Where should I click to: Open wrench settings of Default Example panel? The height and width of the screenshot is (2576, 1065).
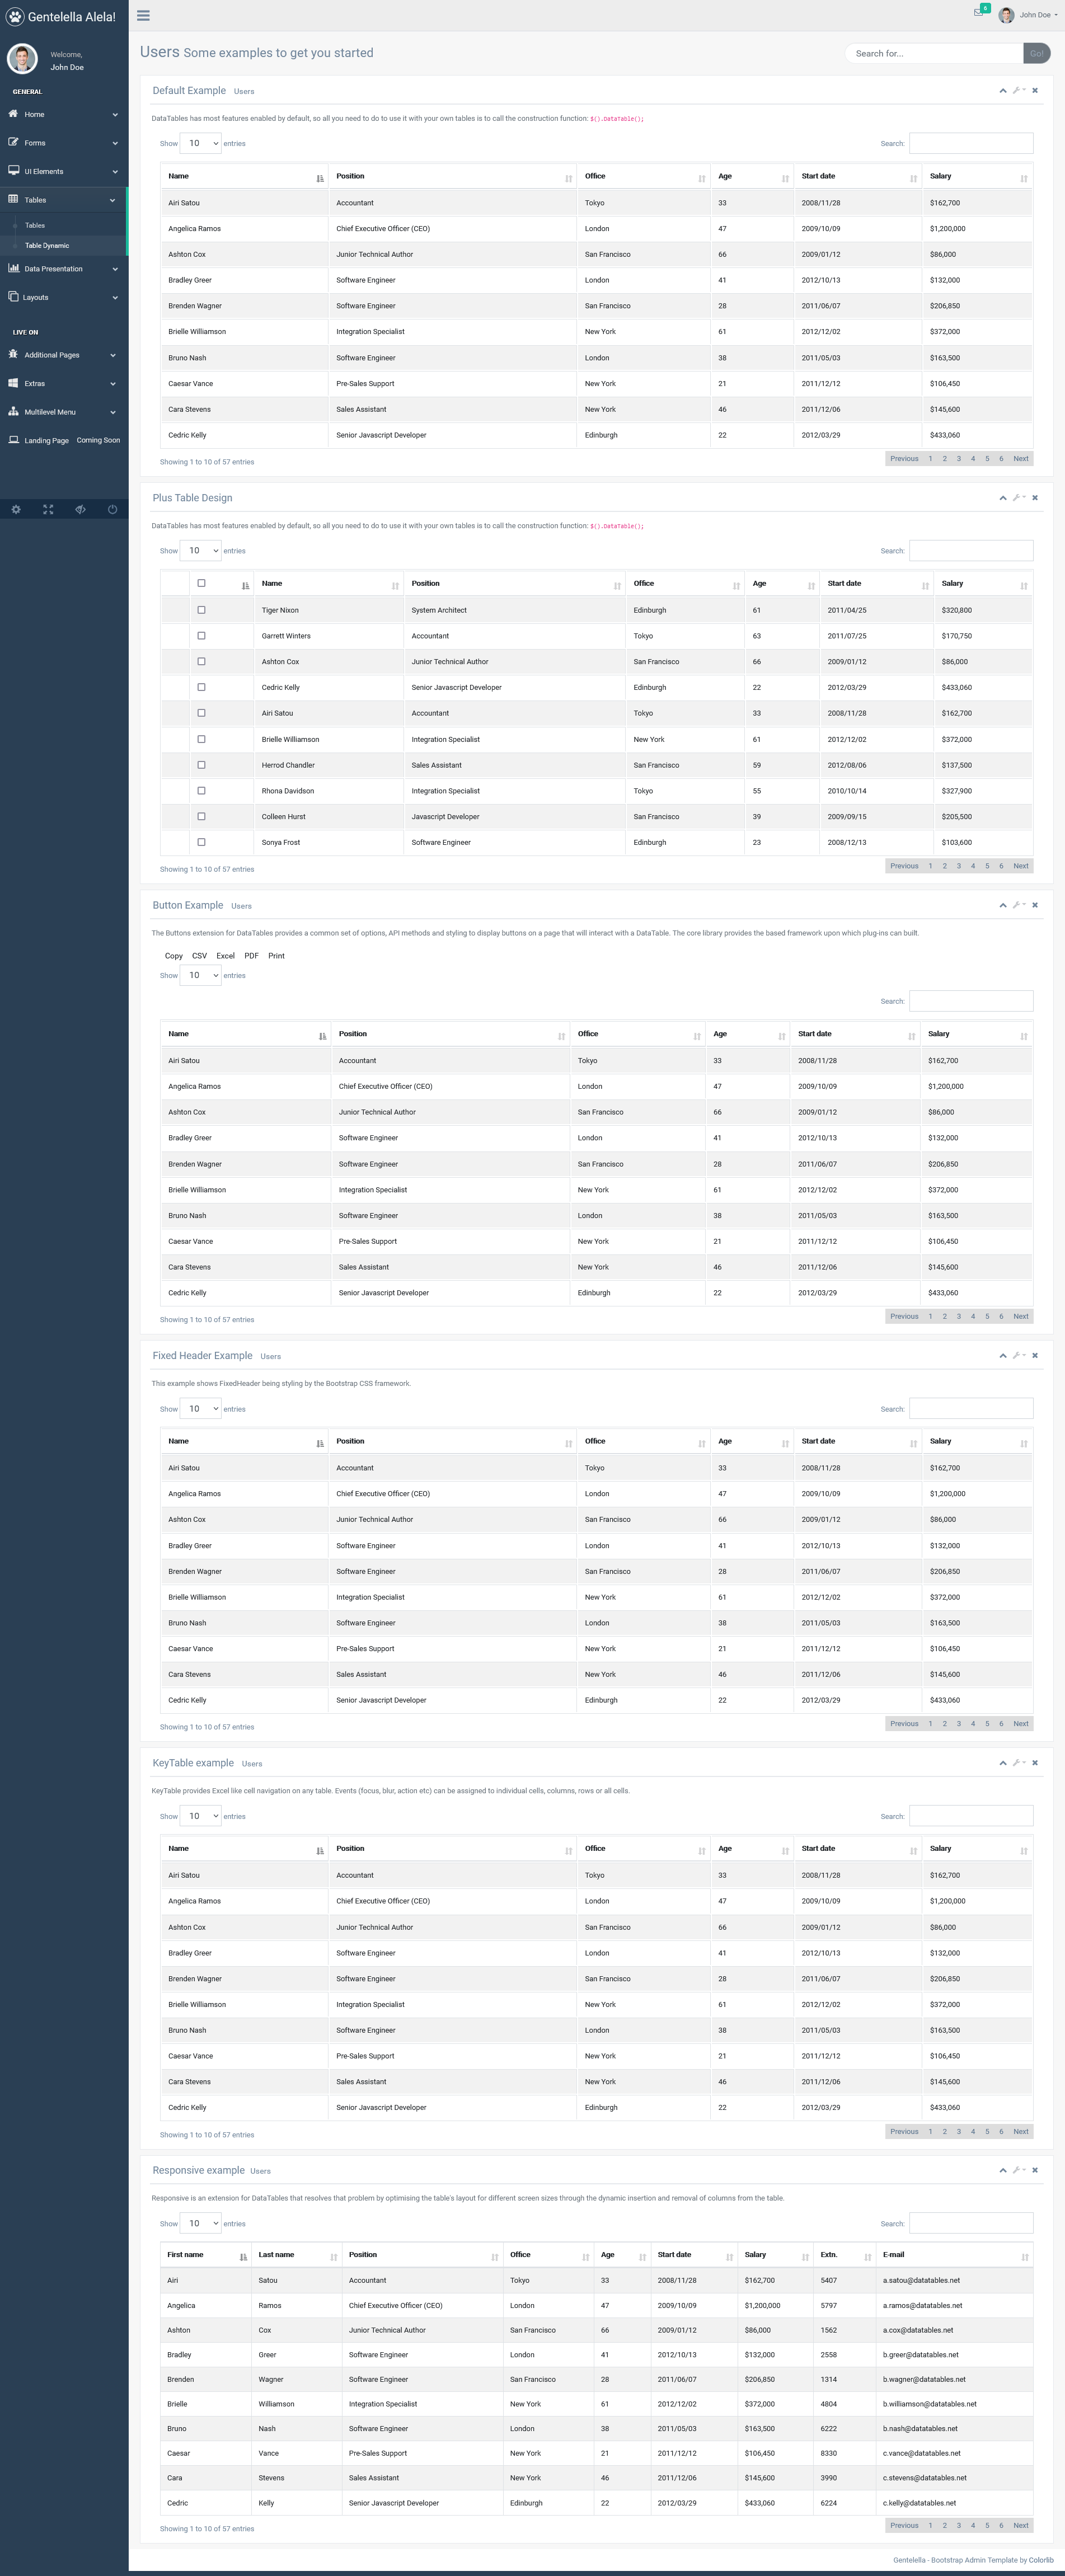(1018, 91)
